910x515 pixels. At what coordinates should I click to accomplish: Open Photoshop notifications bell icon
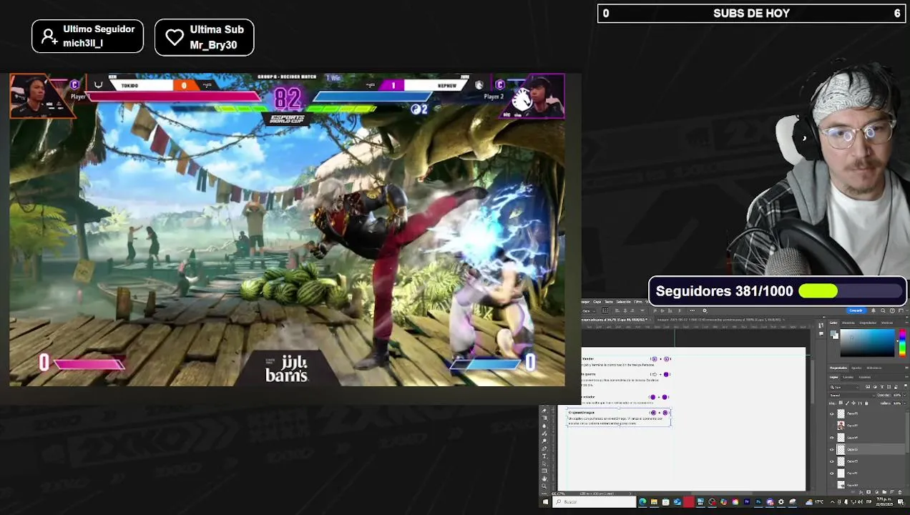[x=874, y=310]
